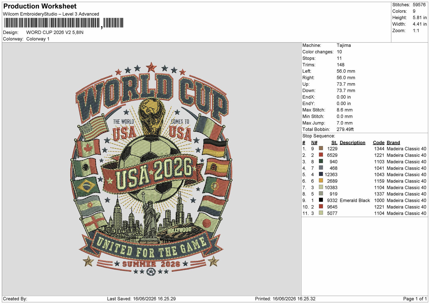Click the gray-green swatch for stop 8

point(321,194)
